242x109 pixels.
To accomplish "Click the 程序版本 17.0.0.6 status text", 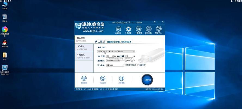I will pyautogui.click(x=84, y=89).
